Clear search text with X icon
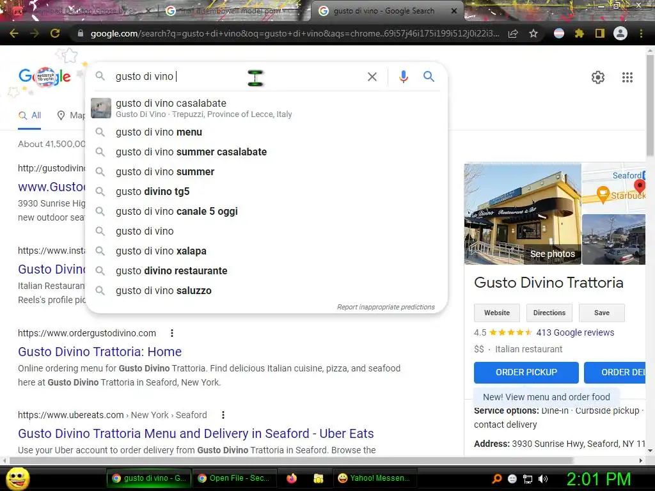The image size is (655, 491). point(372,77)
